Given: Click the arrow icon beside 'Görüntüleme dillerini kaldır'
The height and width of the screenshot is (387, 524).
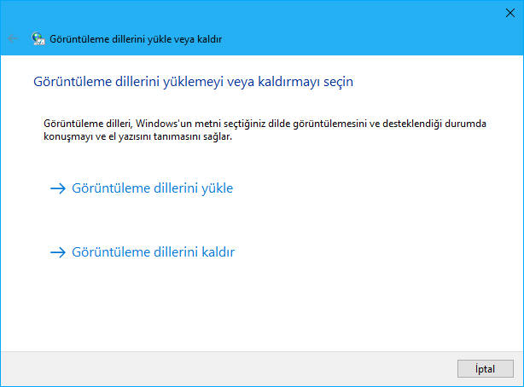Looking at the screenshot, I should coord(58,252).
